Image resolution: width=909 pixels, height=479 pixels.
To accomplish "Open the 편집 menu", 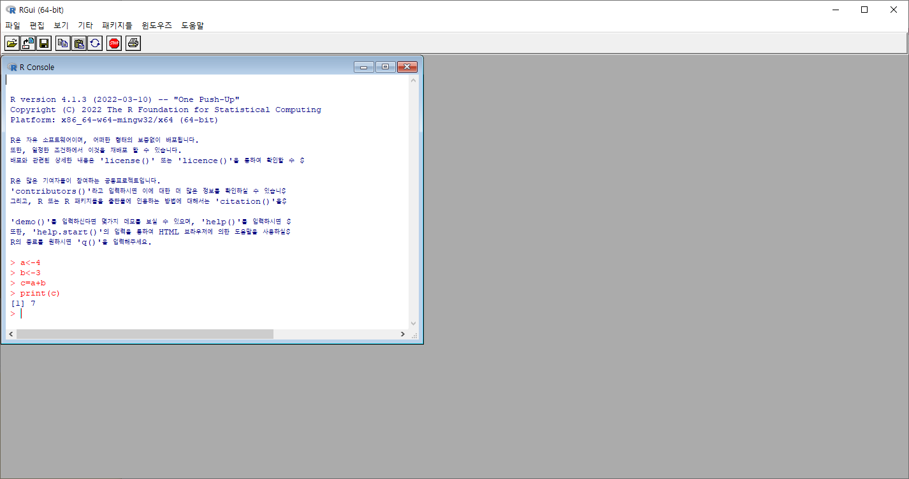I will (37, 25).
